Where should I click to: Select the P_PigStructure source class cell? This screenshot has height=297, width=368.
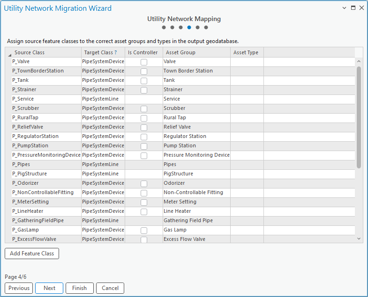click(46, 174)
